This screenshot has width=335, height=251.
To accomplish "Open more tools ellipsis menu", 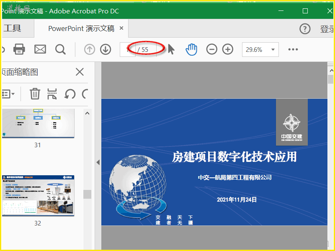I will pyautogui.click(x=293, y=49).
